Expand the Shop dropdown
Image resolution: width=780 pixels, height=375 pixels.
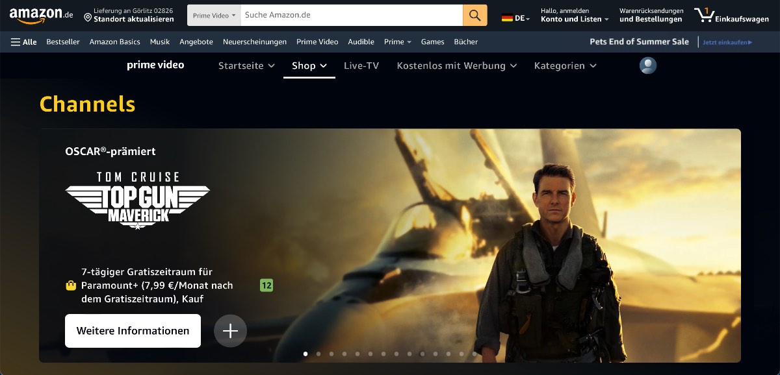[309, 66]
